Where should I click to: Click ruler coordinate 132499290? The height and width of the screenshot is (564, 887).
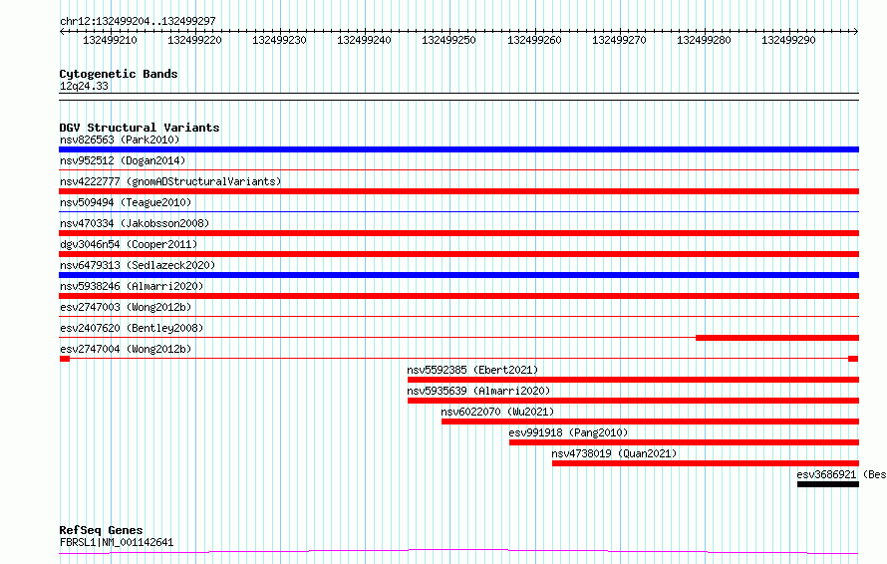[788, 40]
